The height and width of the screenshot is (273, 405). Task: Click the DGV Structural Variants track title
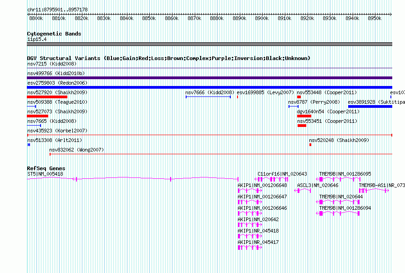[x=168, y=58]
